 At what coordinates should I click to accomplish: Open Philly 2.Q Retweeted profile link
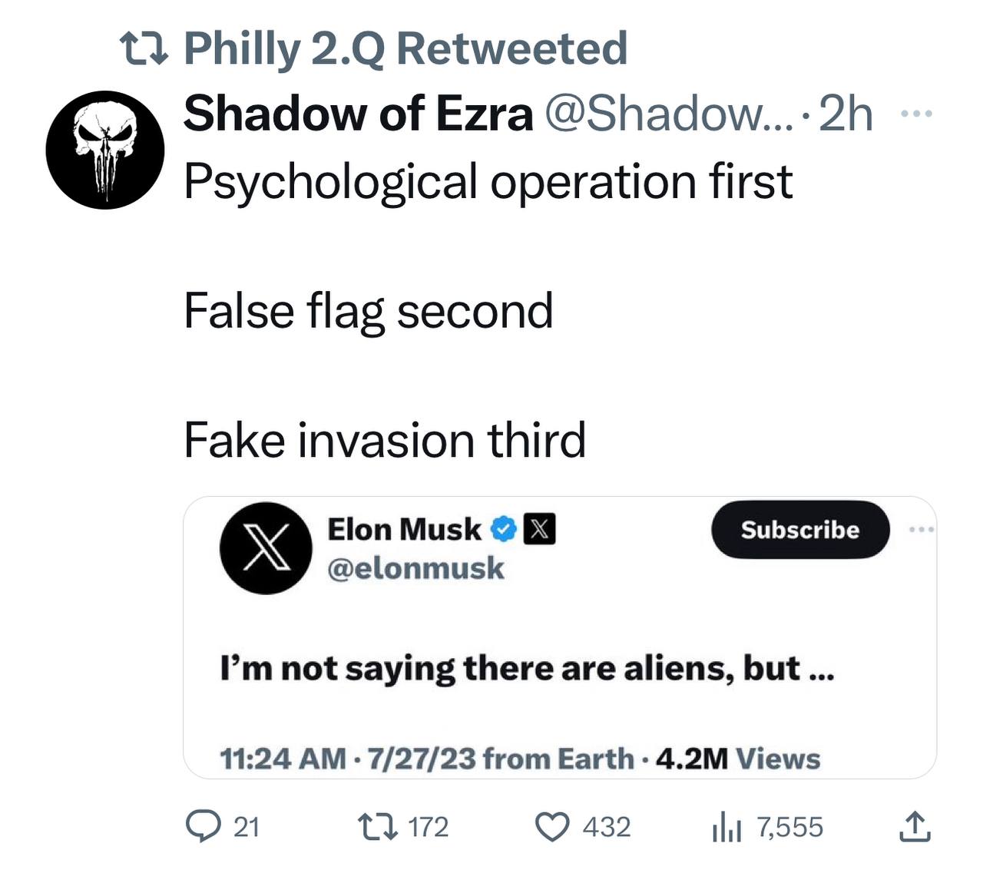(x=405, y=48)
